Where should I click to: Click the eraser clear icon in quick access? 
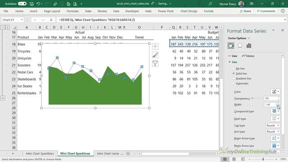(x=55, y=4)
